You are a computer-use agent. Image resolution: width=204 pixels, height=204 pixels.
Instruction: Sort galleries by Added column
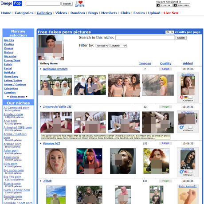tap(188, 63)
